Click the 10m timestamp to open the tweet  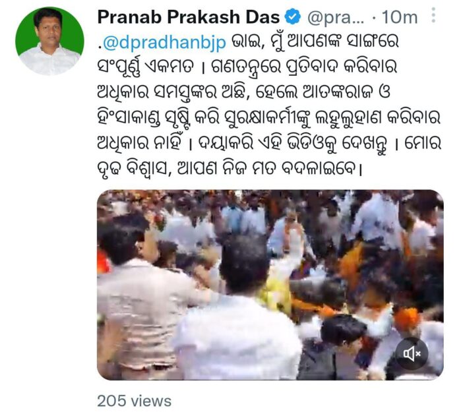pos(400,18)
